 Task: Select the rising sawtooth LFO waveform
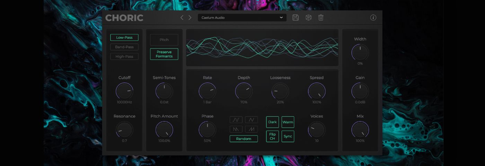pyautogui.click(x=252, y=129)
